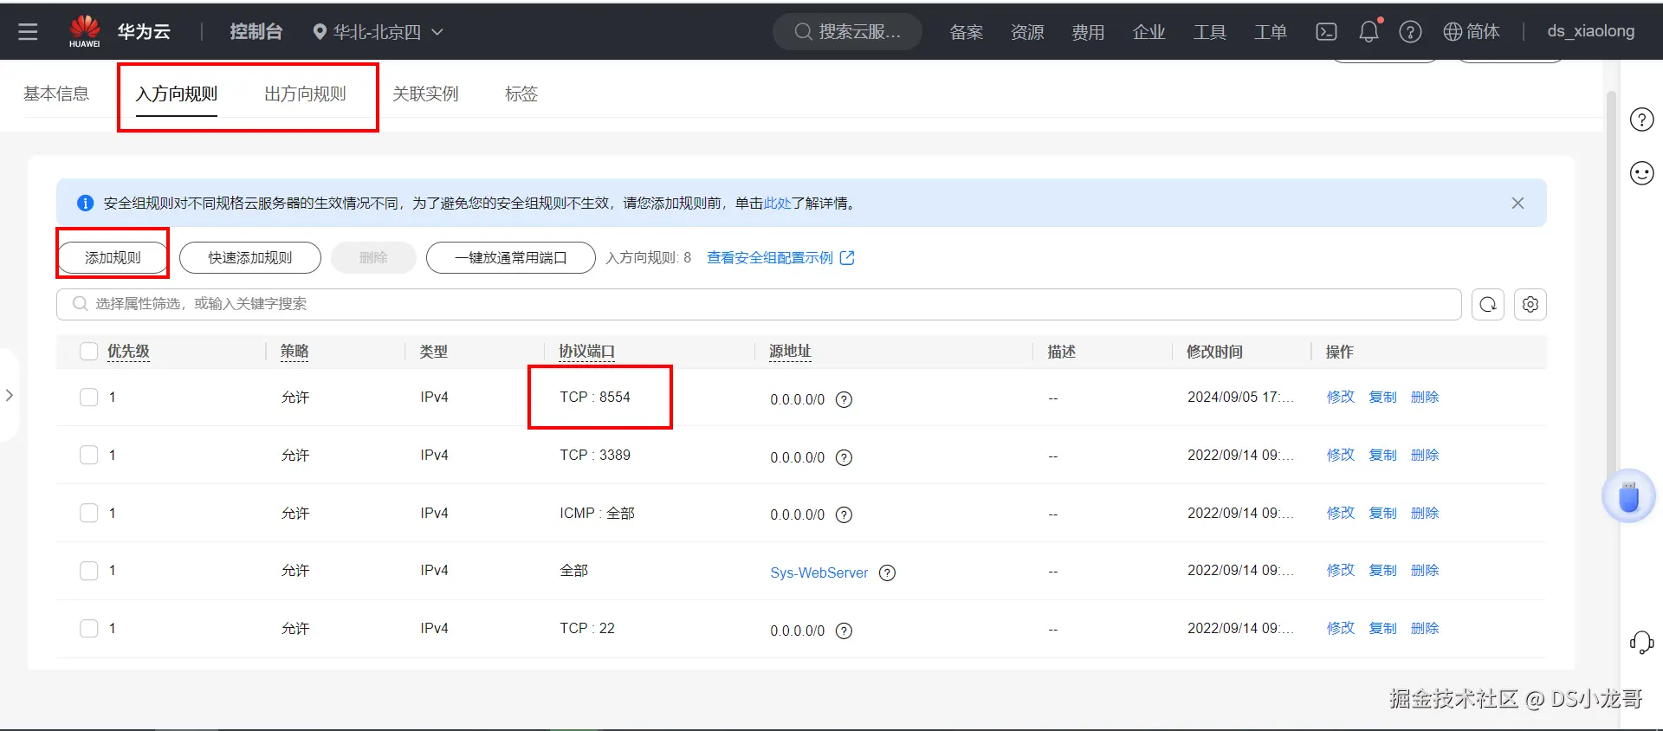Click the 控制台 console link

pos(256,32)
